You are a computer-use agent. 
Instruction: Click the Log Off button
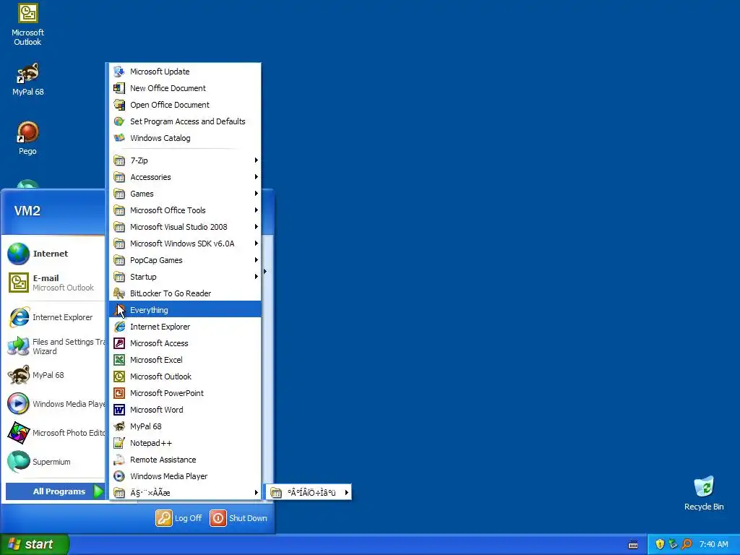(x=179, y=518)
